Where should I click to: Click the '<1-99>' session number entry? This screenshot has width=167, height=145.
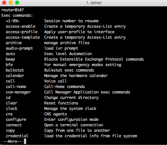13,21
